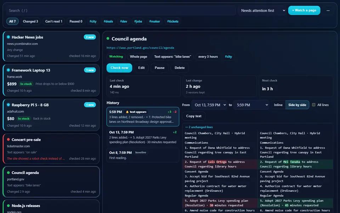Enable the All lines checkbox

pos(313,105)
